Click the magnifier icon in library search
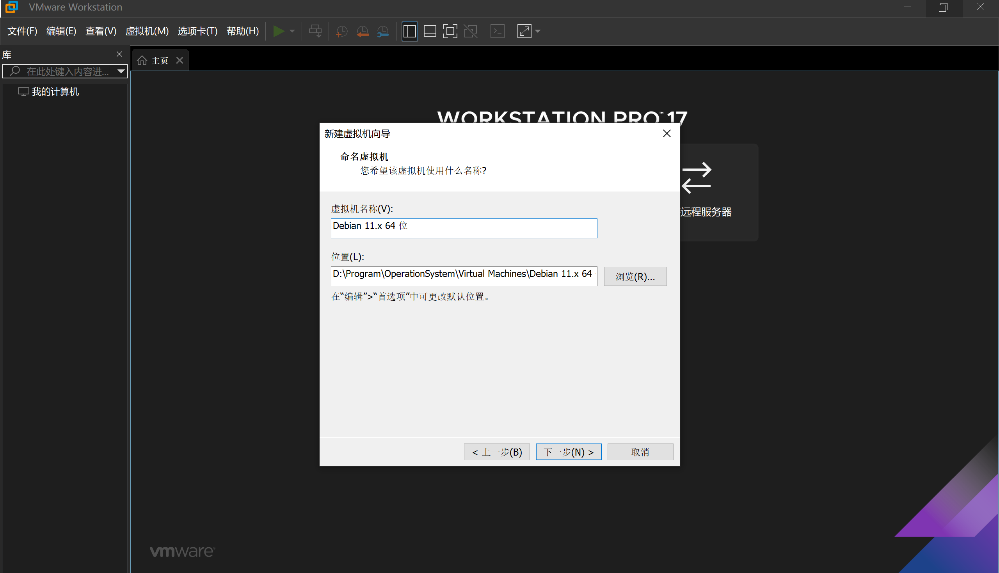 pos(14,71)
